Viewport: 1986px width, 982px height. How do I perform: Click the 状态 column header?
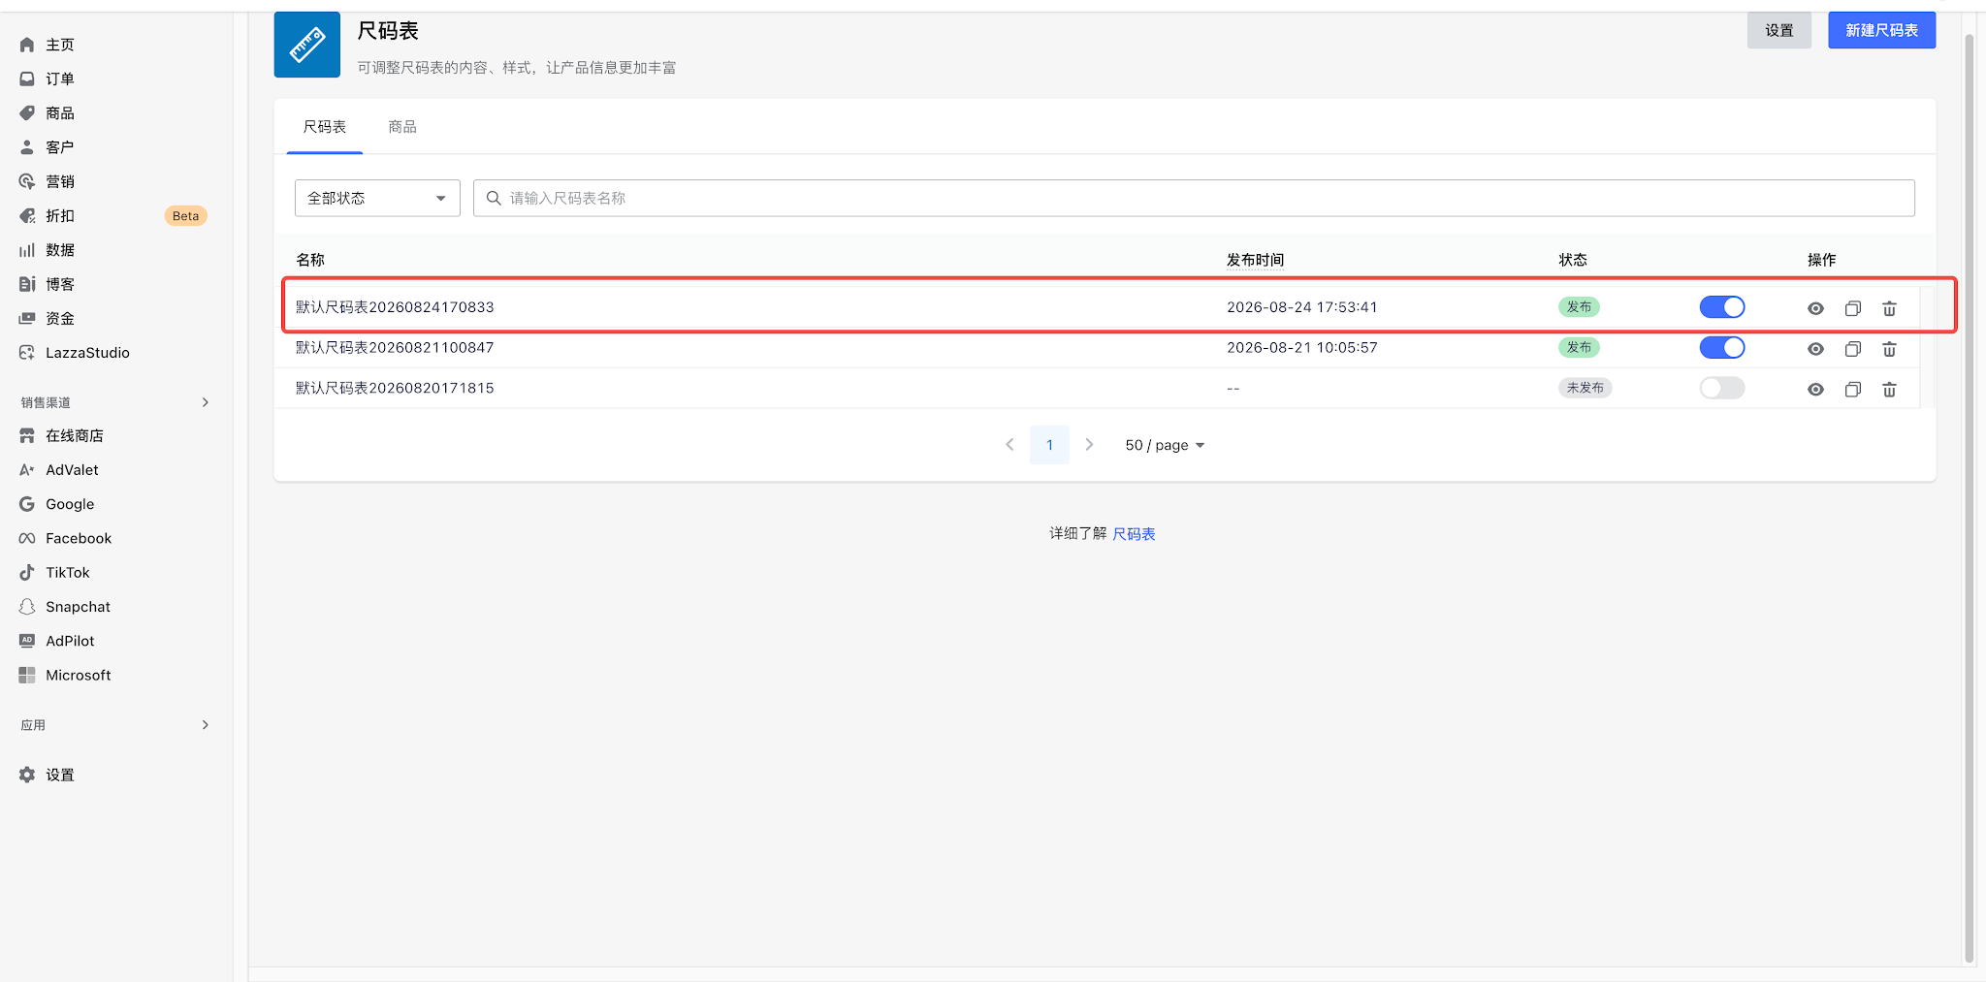(x=1573, y=260)
